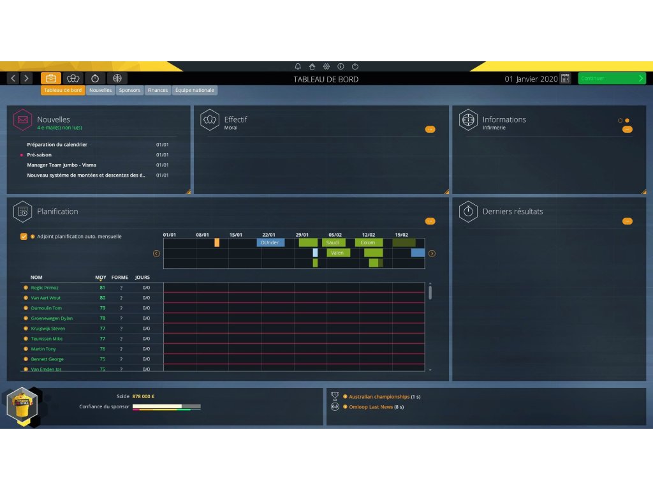Click the green Continuer button

tap(612, 78)
